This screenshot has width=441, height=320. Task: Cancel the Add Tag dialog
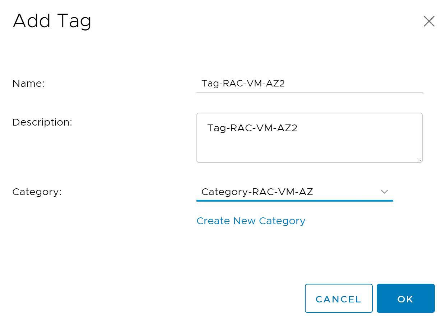point(338,298)
